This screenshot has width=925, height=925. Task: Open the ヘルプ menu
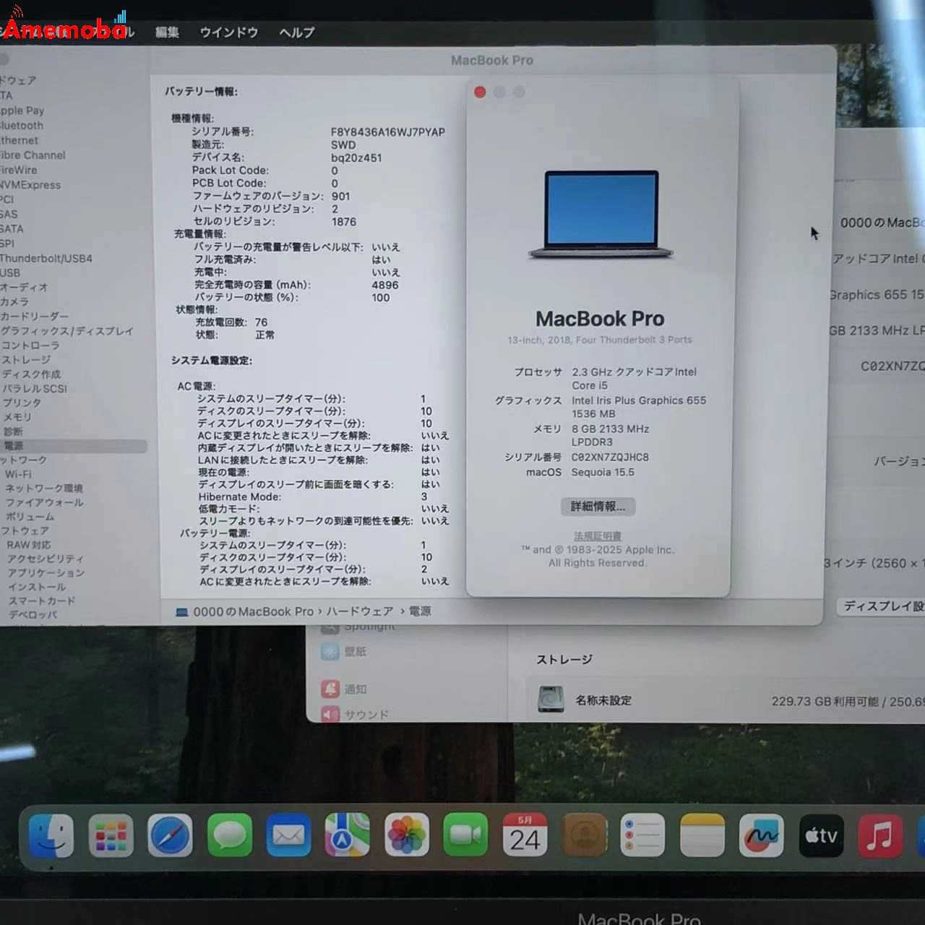click(x=295, y=32)
